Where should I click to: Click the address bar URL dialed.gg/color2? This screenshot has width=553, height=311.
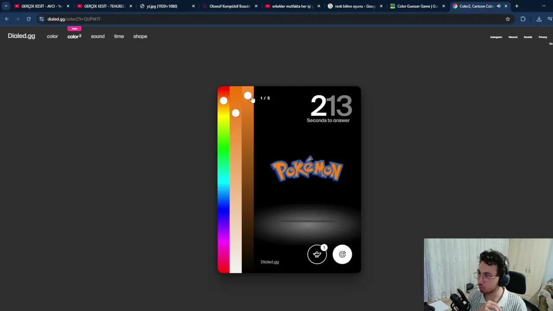tap(74, 19)
